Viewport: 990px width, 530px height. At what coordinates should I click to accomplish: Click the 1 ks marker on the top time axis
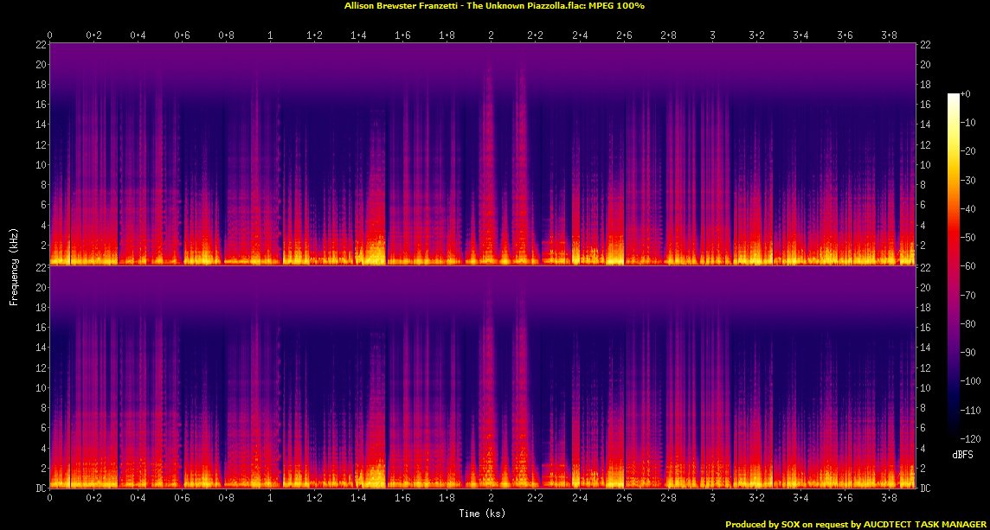(271, 35)
